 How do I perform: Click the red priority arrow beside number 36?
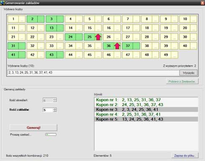(117, 46)
